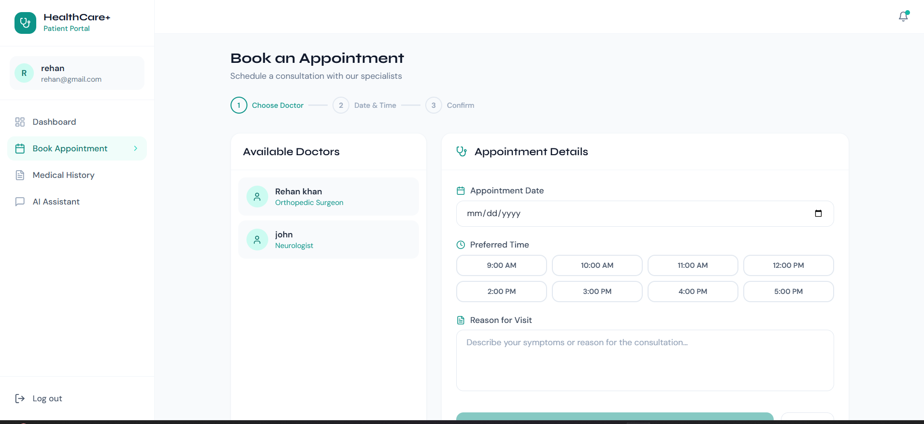The height and width of the screenshot is (424, 924).
Task: Choose doctor Rehan khan, Orthopedic Surgeon
Action: (329, 196)
